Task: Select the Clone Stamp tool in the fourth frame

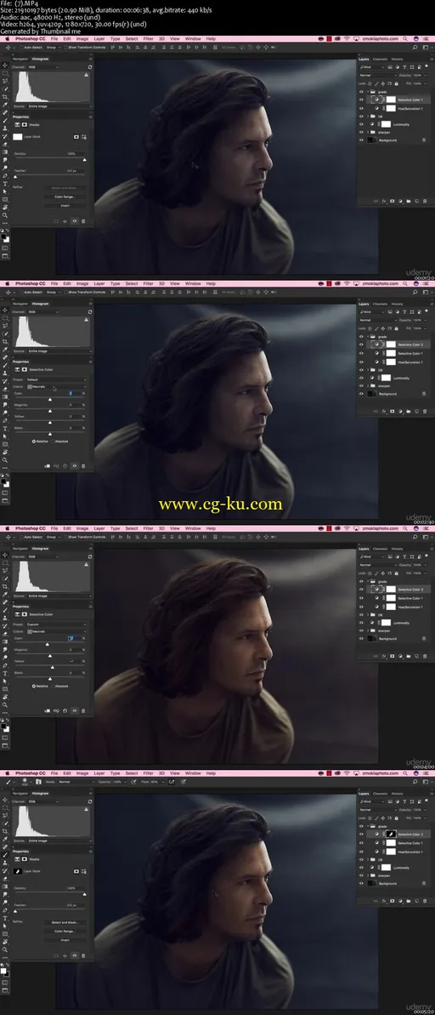Action: pos(5,863)
